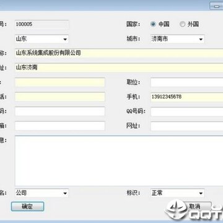Open the 济南市 city dropdown

178,39
